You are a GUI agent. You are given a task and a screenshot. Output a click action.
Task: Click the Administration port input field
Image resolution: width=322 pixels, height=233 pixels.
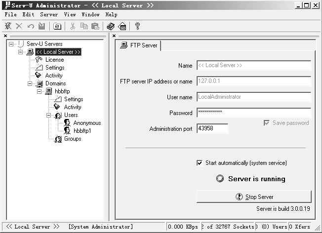[x=212, y=129]
